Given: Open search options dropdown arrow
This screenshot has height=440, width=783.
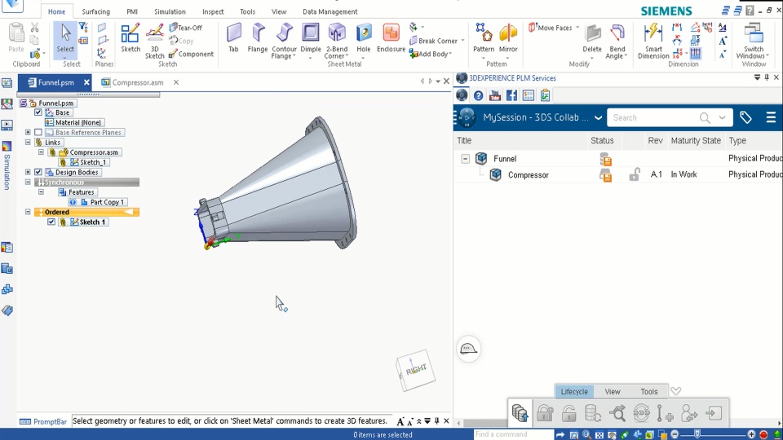Looking at the screenshot, I should [x=722, y=117].
